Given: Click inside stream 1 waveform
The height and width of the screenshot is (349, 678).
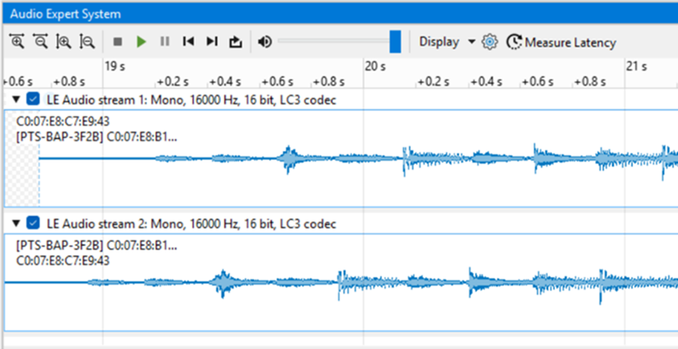Looking at the screenshot, I should pyautogui.click(x=341, y=159).
